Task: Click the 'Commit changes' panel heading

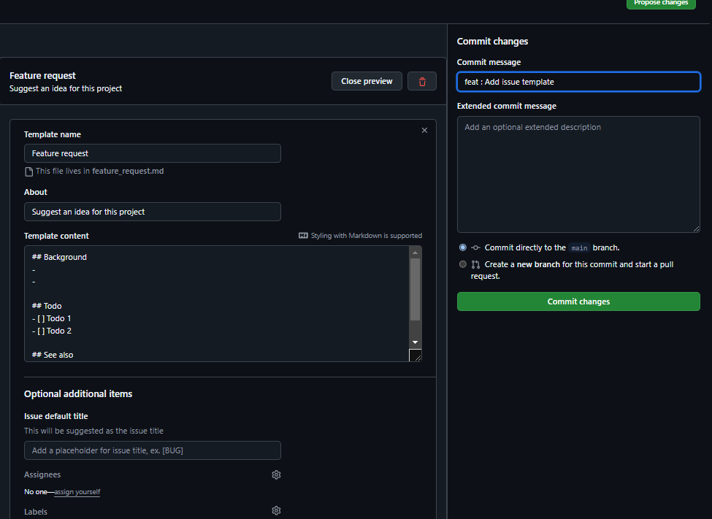Action: 492,42
